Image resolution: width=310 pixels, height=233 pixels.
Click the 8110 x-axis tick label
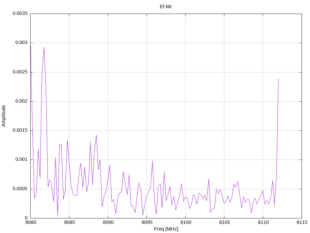[x=263, y=222]
